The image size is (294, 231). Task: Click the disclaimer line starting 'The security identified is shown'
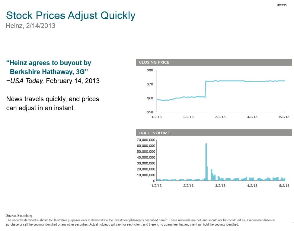140,220
